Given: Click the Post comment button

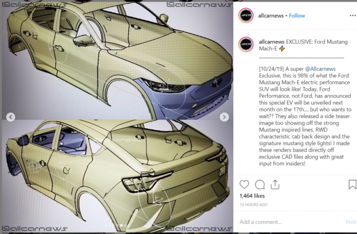Looking at the screenshot, I should [x=351, y=222].
